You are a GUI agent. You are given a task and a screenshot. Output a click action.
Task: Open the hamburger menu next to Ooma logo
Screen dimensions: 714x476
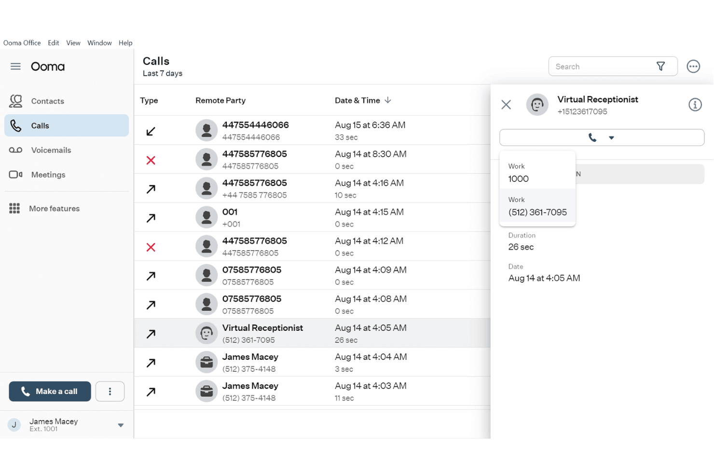(15, 67)
